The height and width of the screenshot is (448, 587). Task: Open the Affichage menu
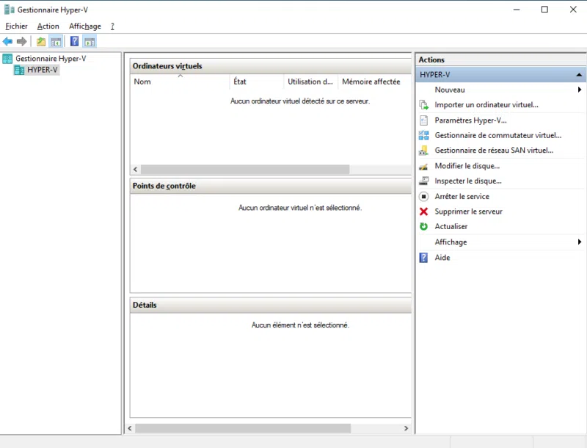coord(85,26)
